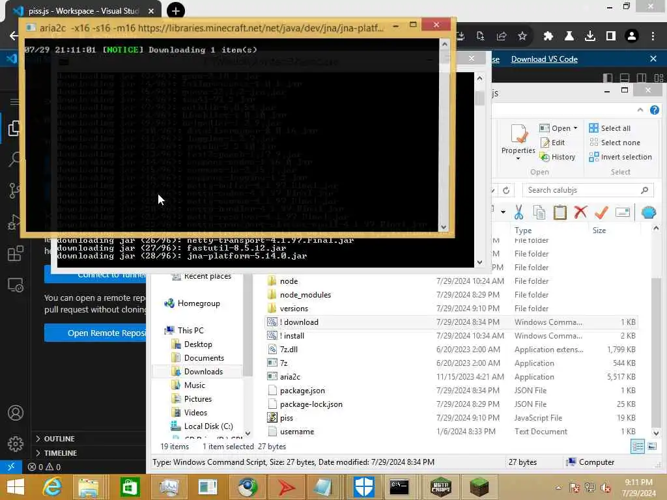Open Internet Explorer from taskbar

tap(52, 487)
